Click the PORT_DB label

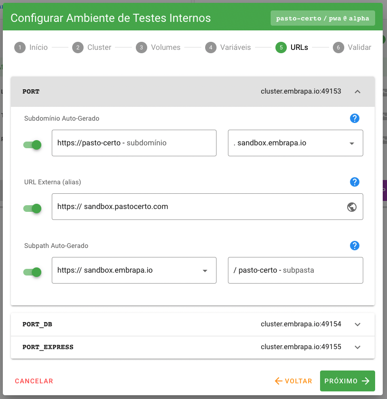pyautogui.click(x=37, y=324)
